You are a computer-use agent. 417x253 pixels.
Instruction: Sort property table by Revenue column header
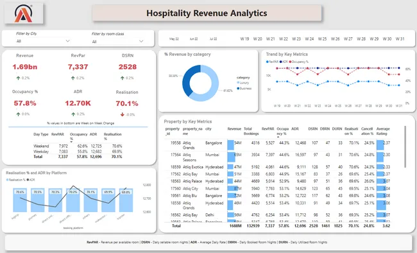[x=234, y=129]
